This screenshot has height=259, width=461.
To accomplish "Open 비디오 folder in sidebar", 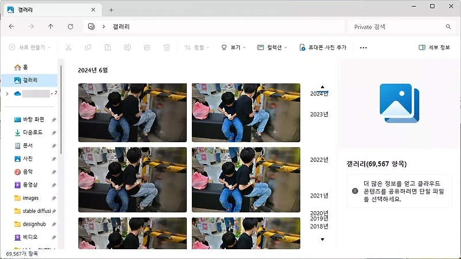I will point(26,237).
